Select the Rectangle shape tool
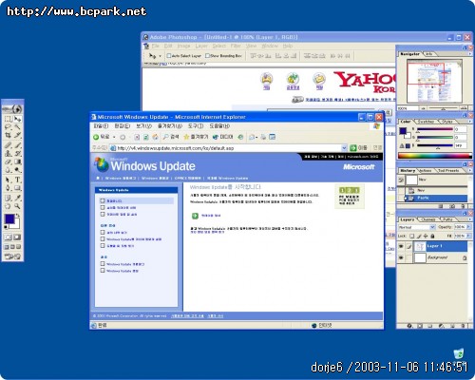This screenshot has height=380, width=475. (x=18, y=188)
